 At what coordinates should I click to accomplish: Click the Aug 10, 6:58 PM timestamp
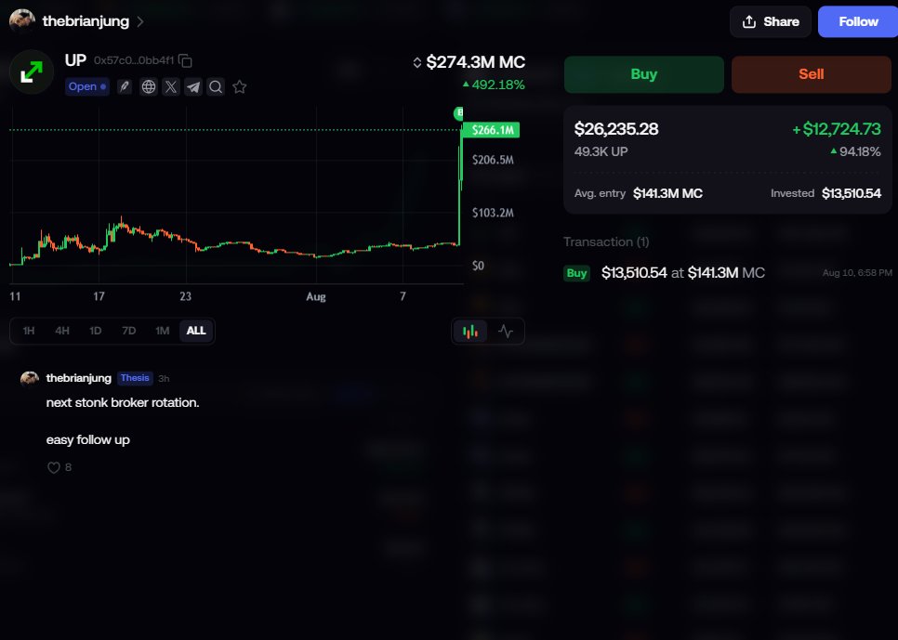[857, 273]
